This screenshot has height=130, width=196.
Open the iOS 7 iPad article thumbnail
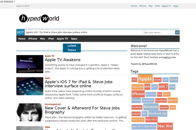30,86
